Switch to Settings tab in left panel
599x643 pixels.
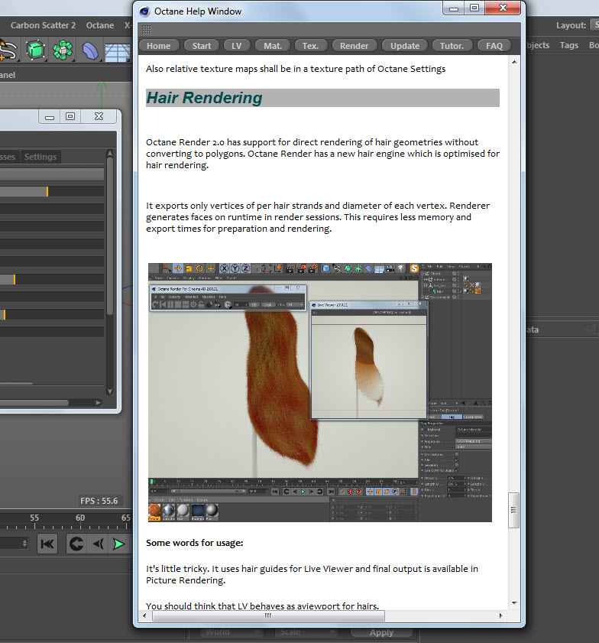[x=40, y=157]
